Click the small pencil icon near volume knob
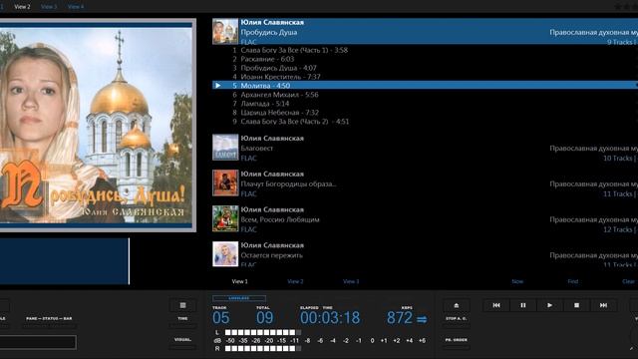Image resolution: width=638 pixels, height=359 pixels. 631,348
